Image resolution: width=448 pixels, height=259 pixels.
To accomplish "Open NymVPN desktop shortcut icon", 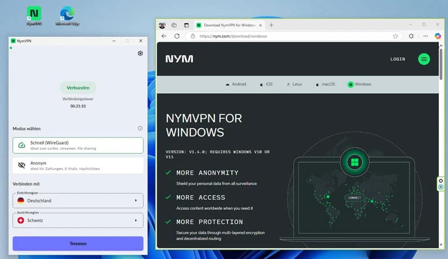I will click(34, 16).
